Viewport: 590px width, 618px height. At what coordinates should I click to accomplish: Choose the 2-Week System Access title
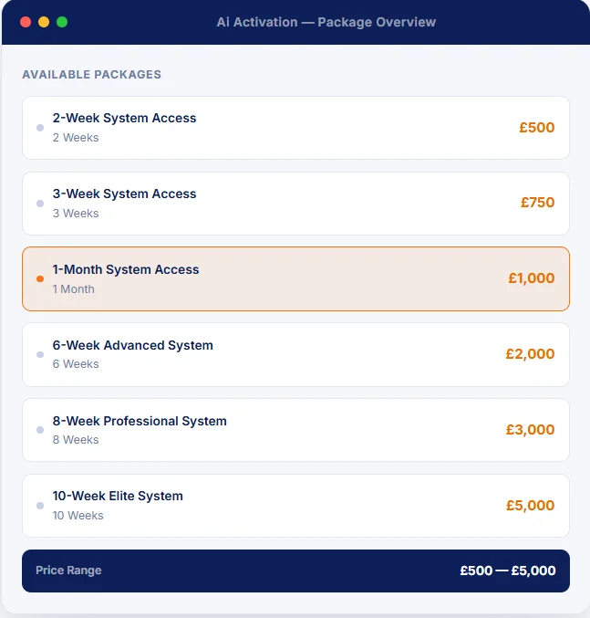pyautogui.click(x=124, y=118)
